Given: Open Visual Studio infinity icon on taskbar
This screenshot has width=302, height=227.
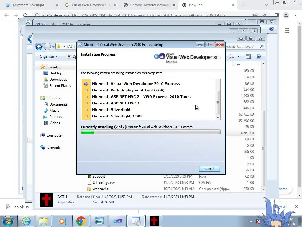Looking at the screenshot, I should tap(118, 221).
